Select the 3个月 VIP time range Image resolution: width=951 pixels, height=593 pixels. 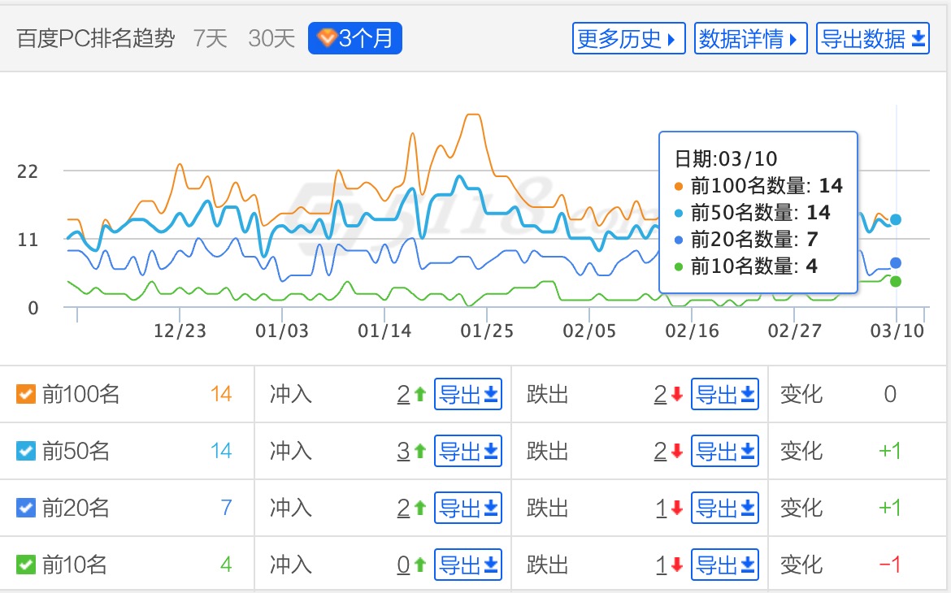tap(355, 38)
